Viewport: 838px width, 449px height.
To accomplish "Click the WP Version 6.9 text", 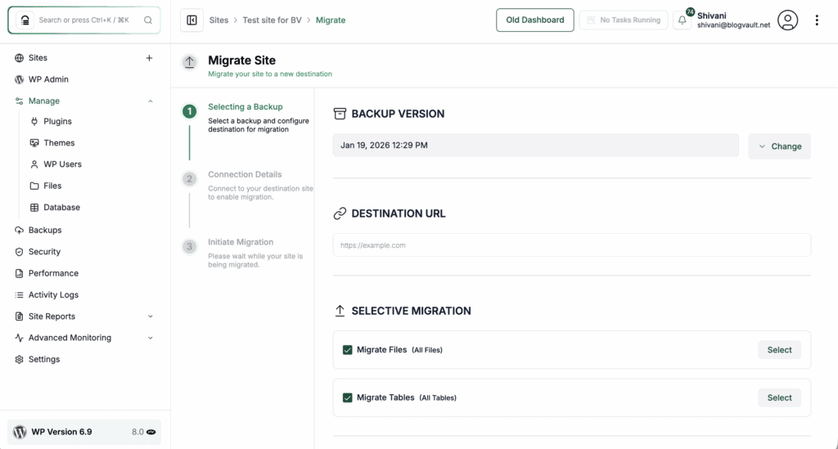I will [61, 432].
